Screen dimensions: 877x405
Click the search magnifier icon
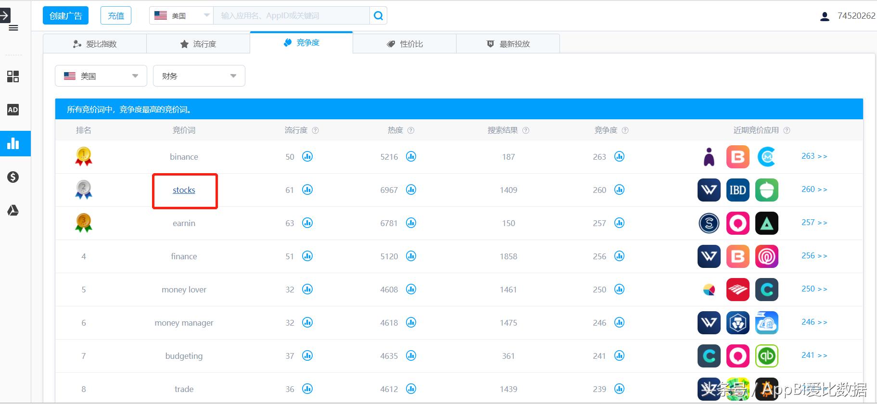(x=379, y=16)
